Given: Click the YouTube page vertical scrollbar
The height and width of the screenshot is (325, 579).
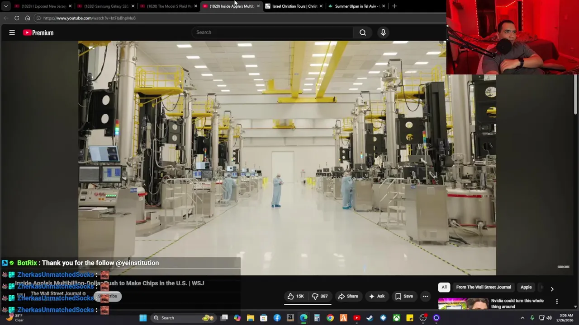Looking at the screenshot, I should [x=575, y=95].
